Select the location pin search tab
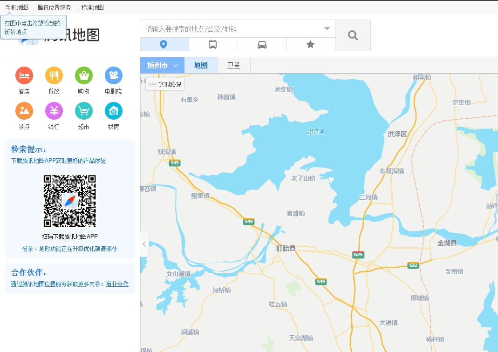Viewport: 498px width, 352px height. tap(164, 44)
